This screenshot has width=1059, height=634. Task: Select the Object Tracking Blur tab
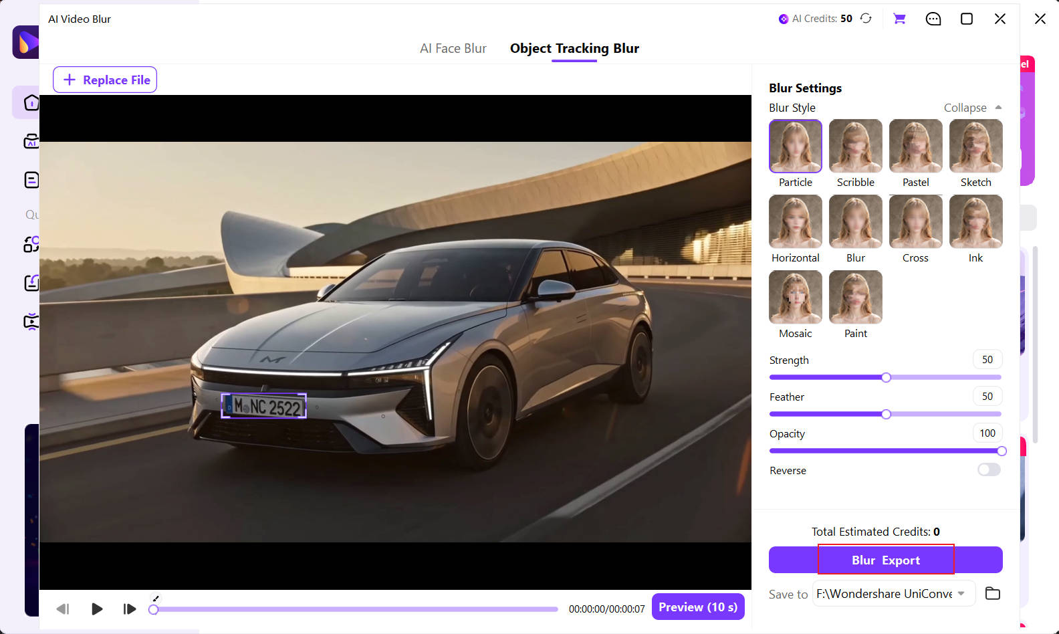(x=574, y=48)
